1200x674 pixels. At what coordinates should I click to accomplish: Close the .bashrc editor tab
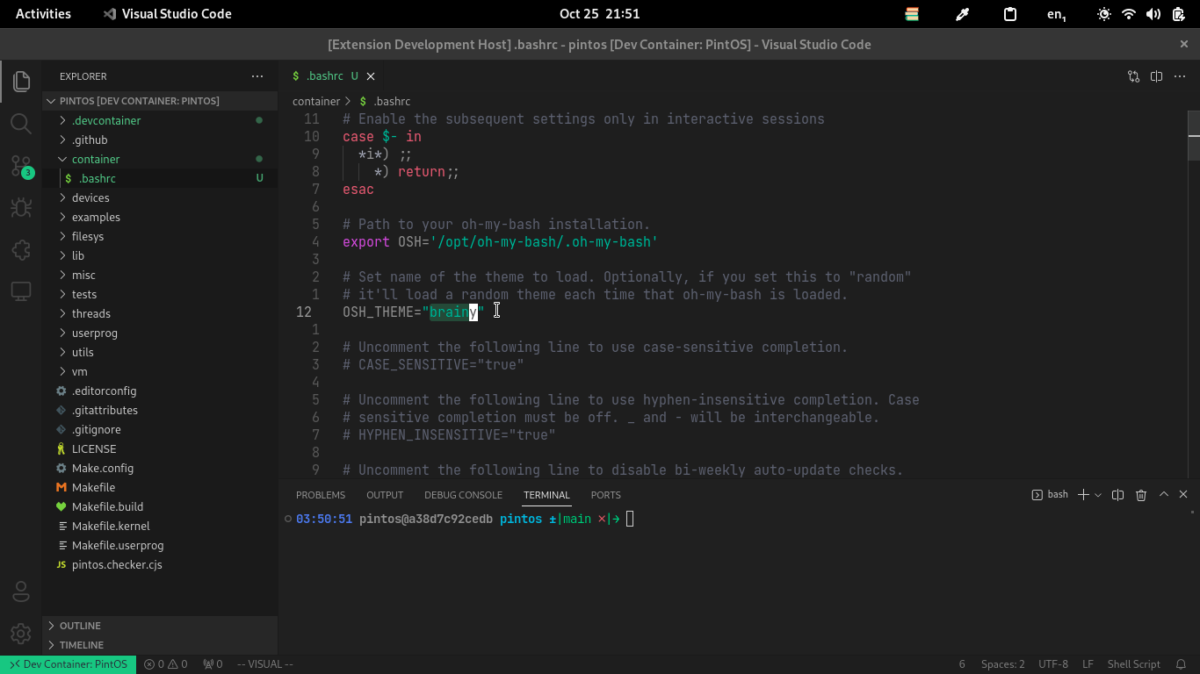pos(371,76)
